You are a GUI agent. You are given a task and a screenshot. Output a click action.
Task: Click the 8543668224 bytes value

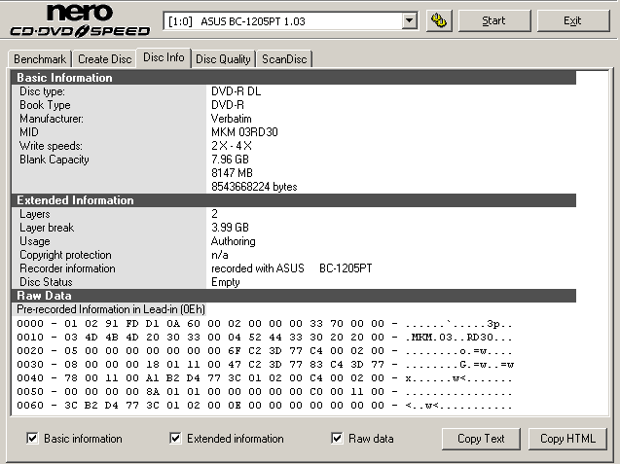(254, 187)
